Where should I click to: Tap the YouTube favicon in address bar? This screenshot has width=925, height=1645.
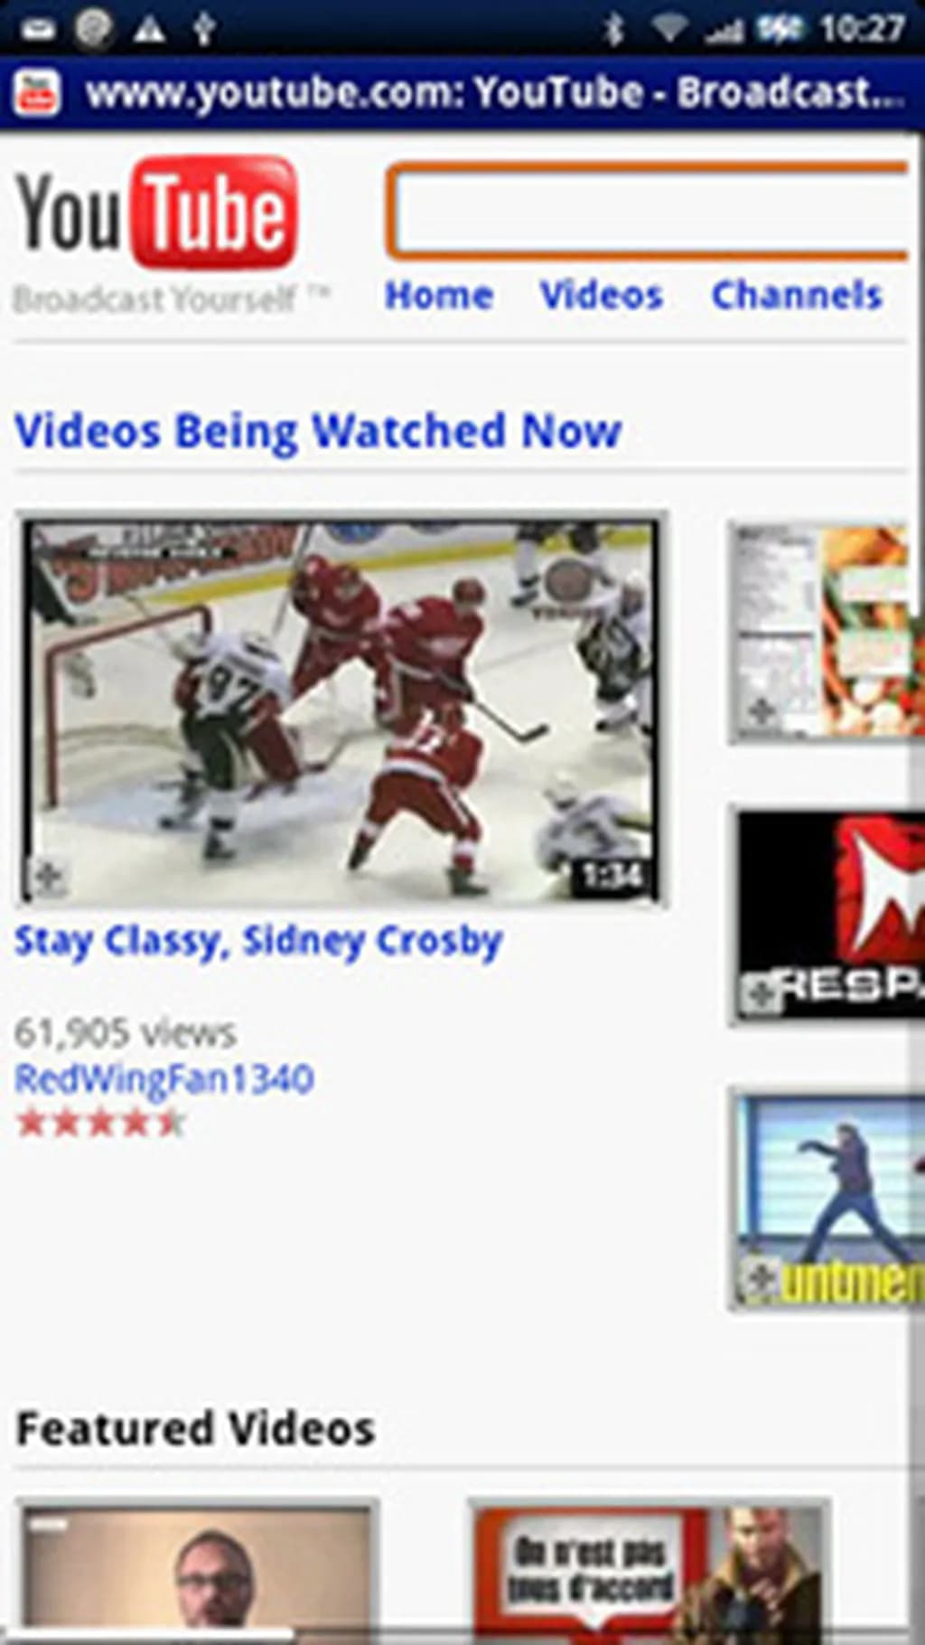(37, 94)
